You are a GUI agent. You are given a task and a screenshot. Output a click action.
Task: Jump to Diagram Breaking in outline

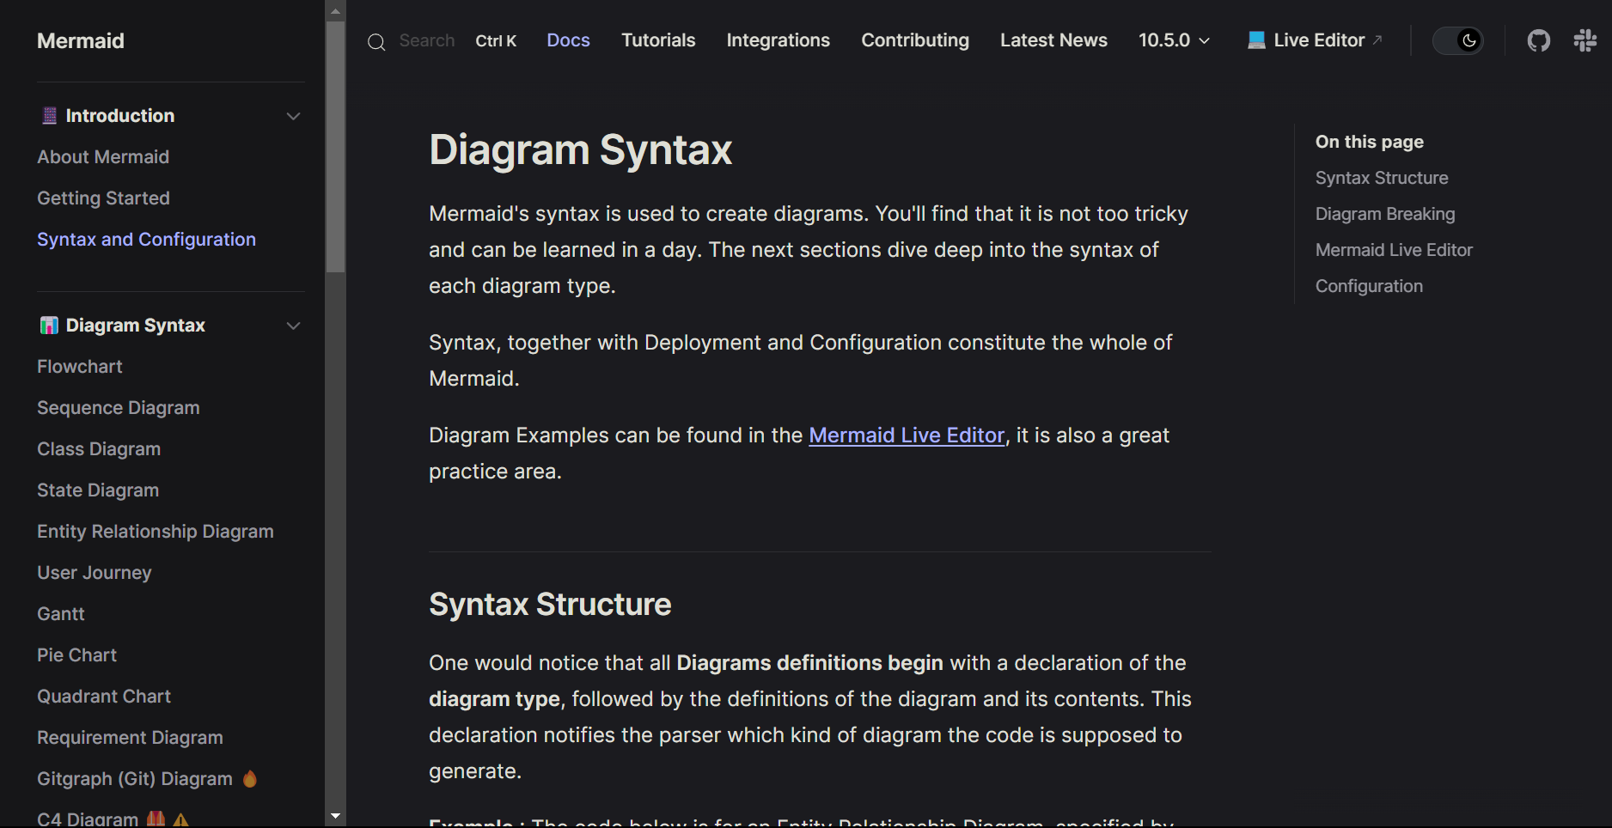click(1385, 214)
